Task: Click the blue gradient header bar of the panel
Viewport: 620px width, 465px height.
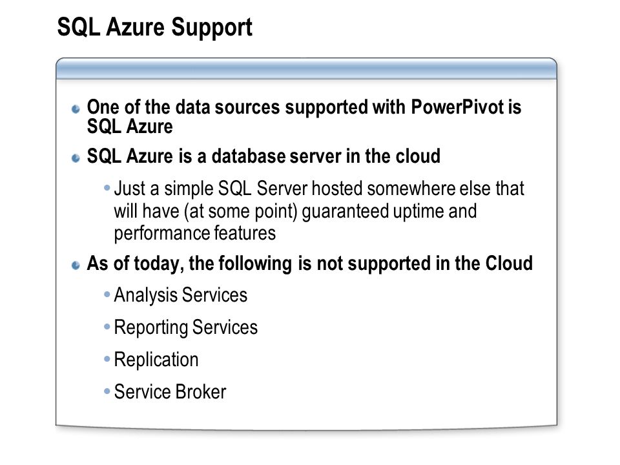Action: 306,69
